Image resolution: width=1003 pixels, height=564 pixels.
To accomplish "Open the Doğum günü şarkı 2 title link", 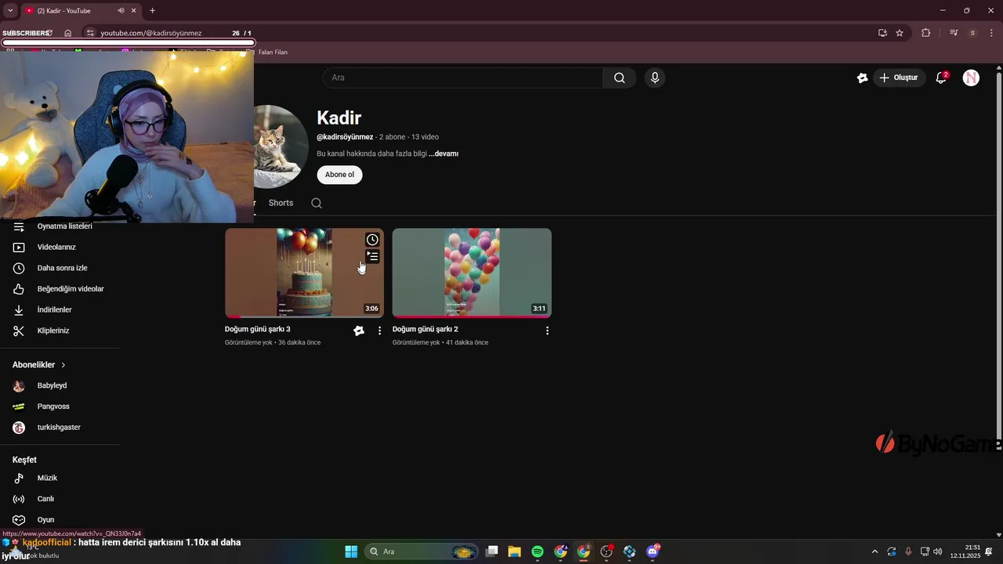I will pos(425,329).
